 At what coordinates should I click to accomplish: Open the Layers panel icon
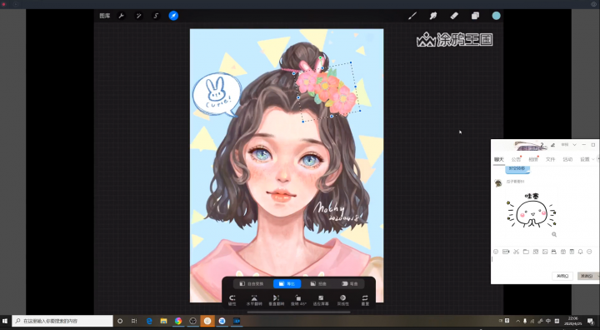[475, 16]
